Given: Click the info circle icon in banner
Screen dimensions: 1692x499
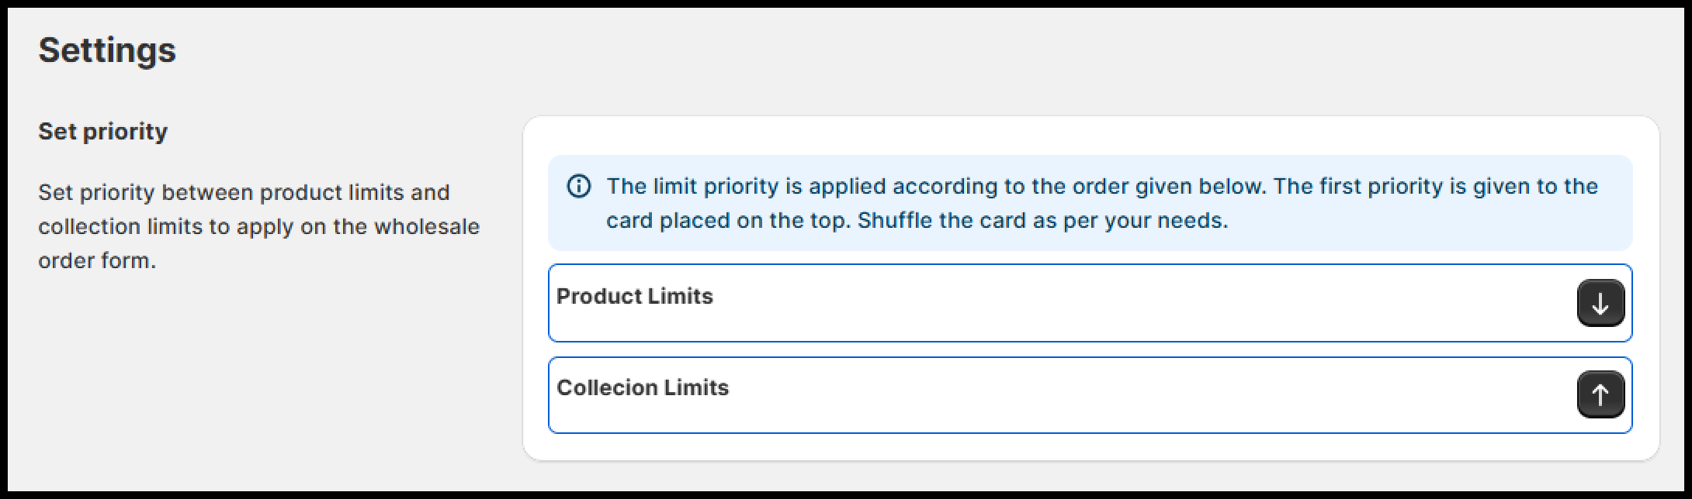Looking at the screenshot, I should (579, 187).
